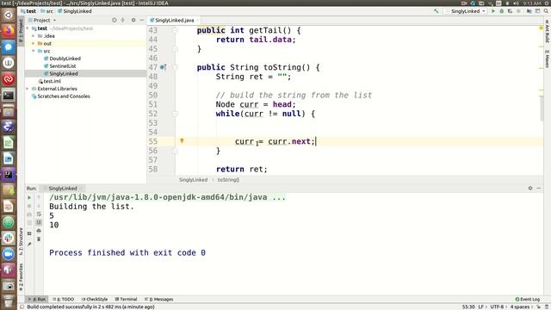
Task: Collapse the src folder
Action: (x=34, y=51)
